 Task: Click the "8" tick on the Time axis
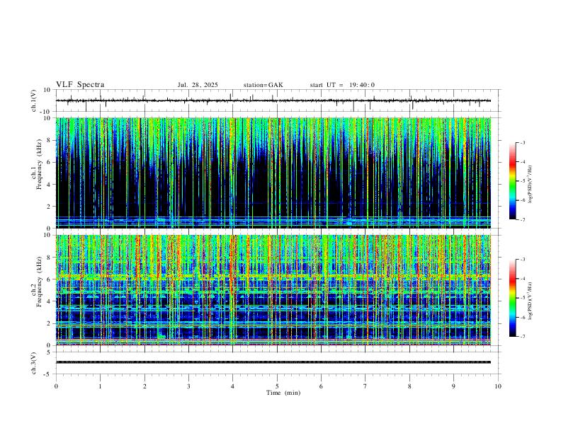(x=409, y=386)
